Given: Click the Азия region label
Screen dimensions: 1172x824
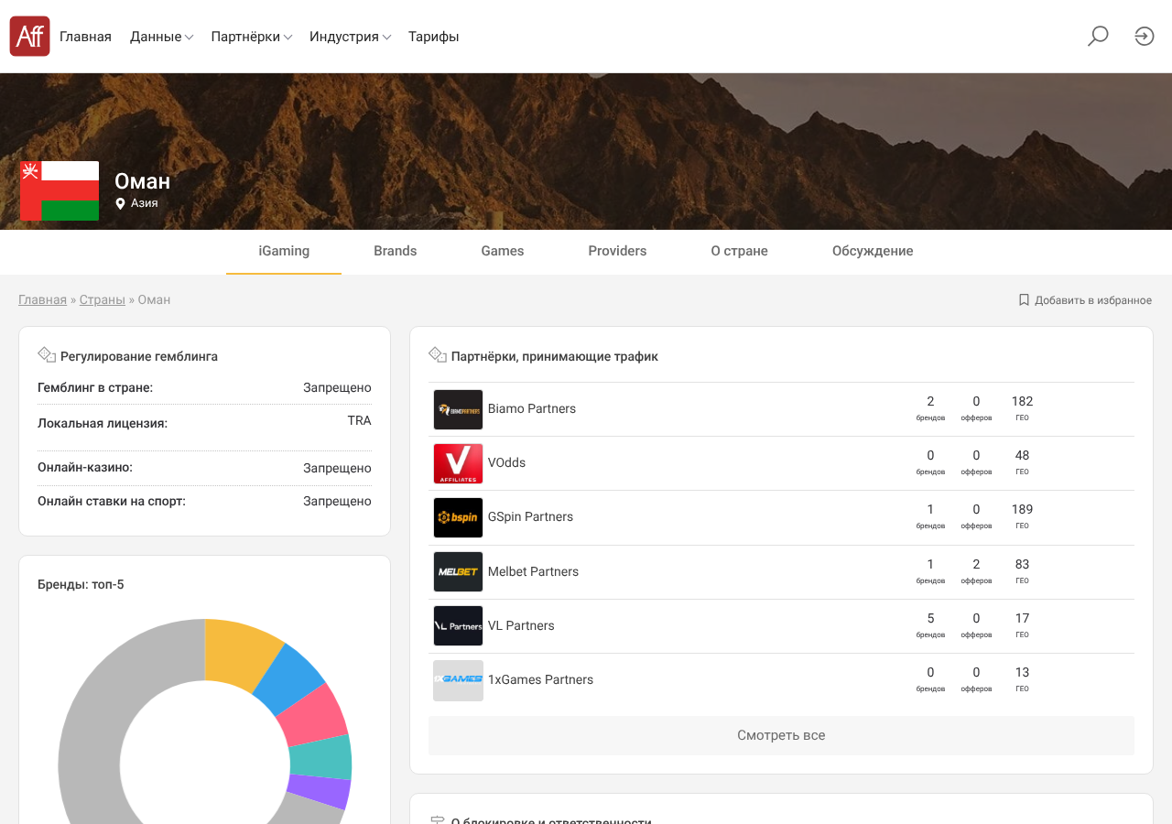Looking at the screenshot, I should pyautogui.click(x=145, y=203).
